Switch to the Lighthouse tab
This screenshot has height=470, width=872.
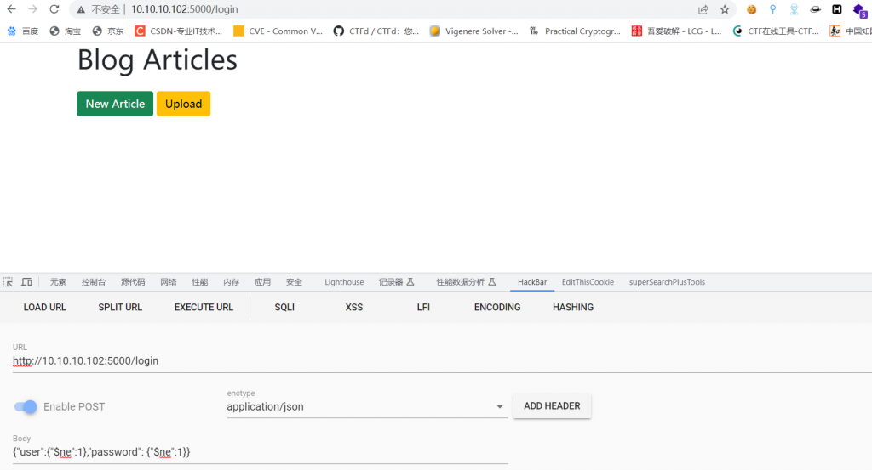point(344,282)
